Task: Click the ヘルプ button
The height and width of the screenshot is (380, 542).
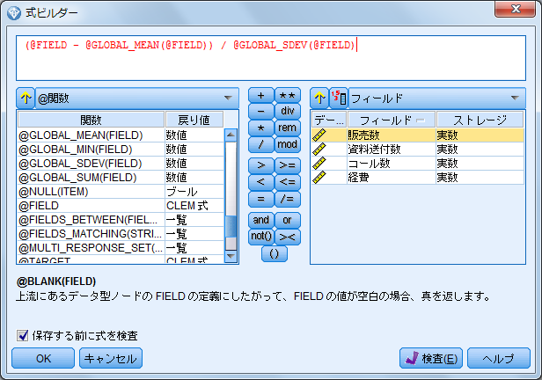Action: coord(498,358)
